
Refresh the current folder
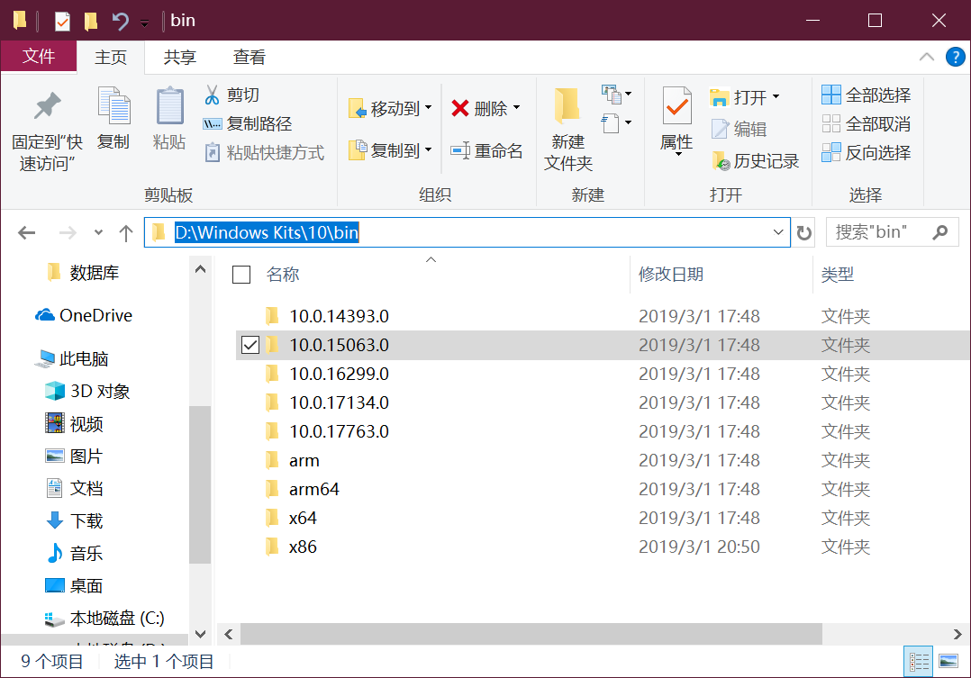point(803,233)
